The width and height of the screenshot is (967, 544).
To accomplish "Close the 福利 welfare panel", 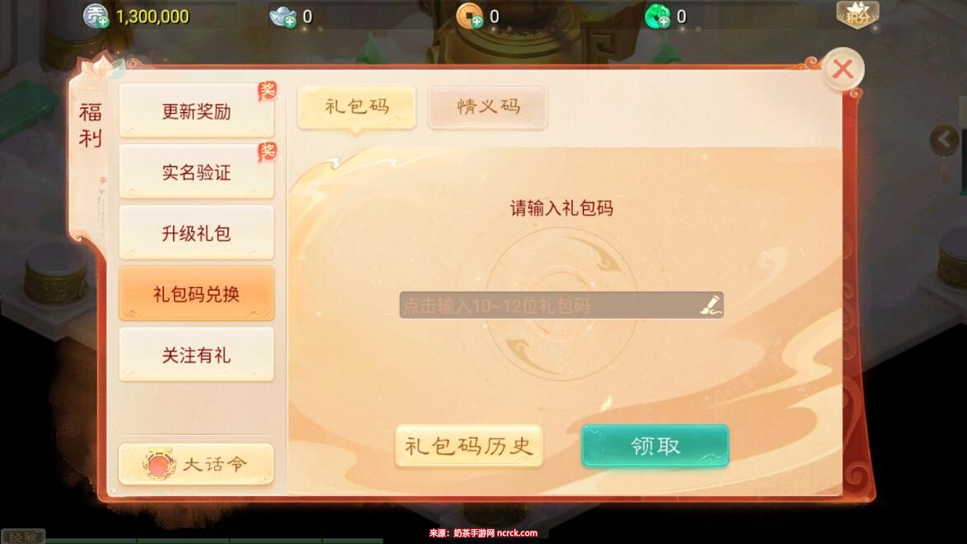I will tap(843, 69).
